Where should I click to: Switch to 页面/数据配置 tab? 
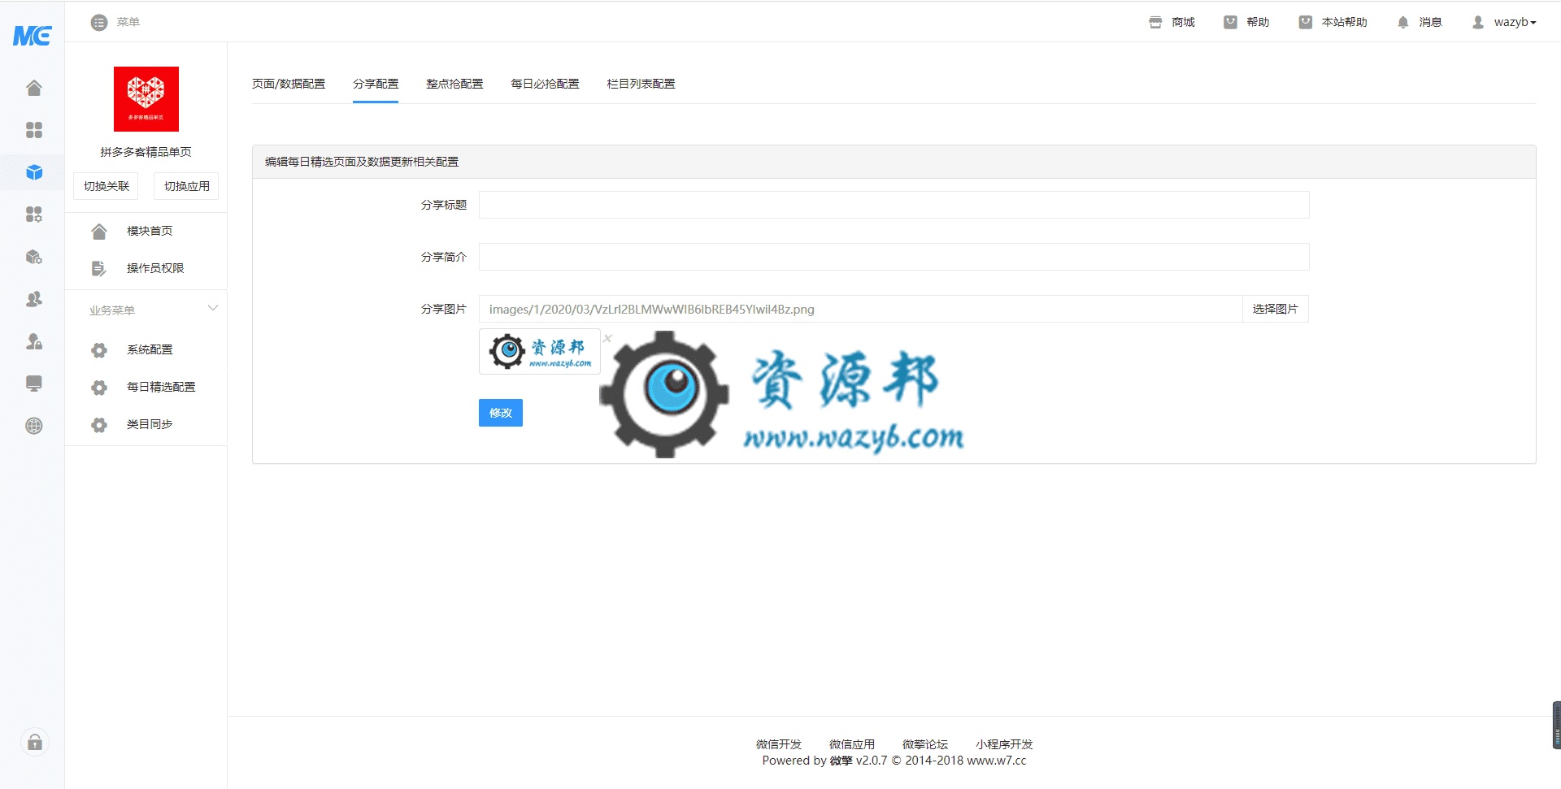click(289, 84)
